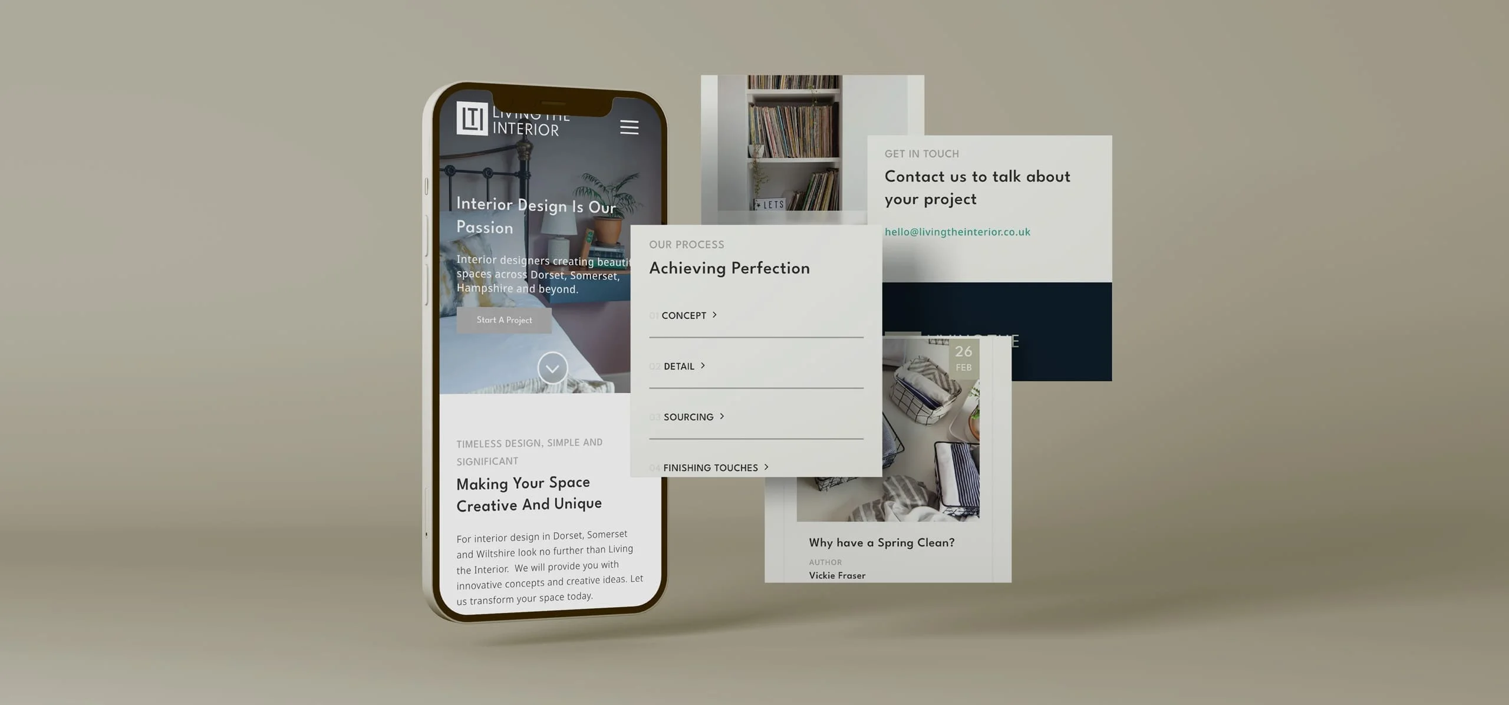Expand the Sourcing process step
This screenshot has height=705, width=1509.
[688, 416]
